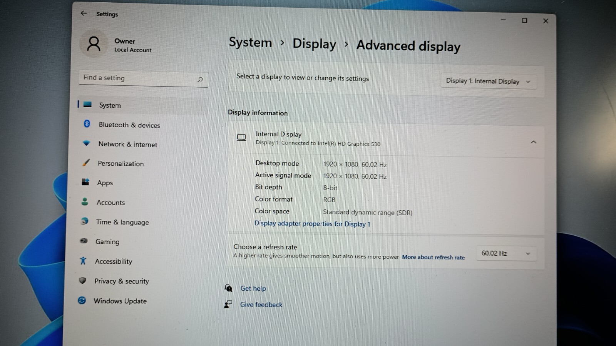Click the Windows Update sync icon
Image resolution: width=616 pixels, height=346 pixels.
tap(82, 300)
